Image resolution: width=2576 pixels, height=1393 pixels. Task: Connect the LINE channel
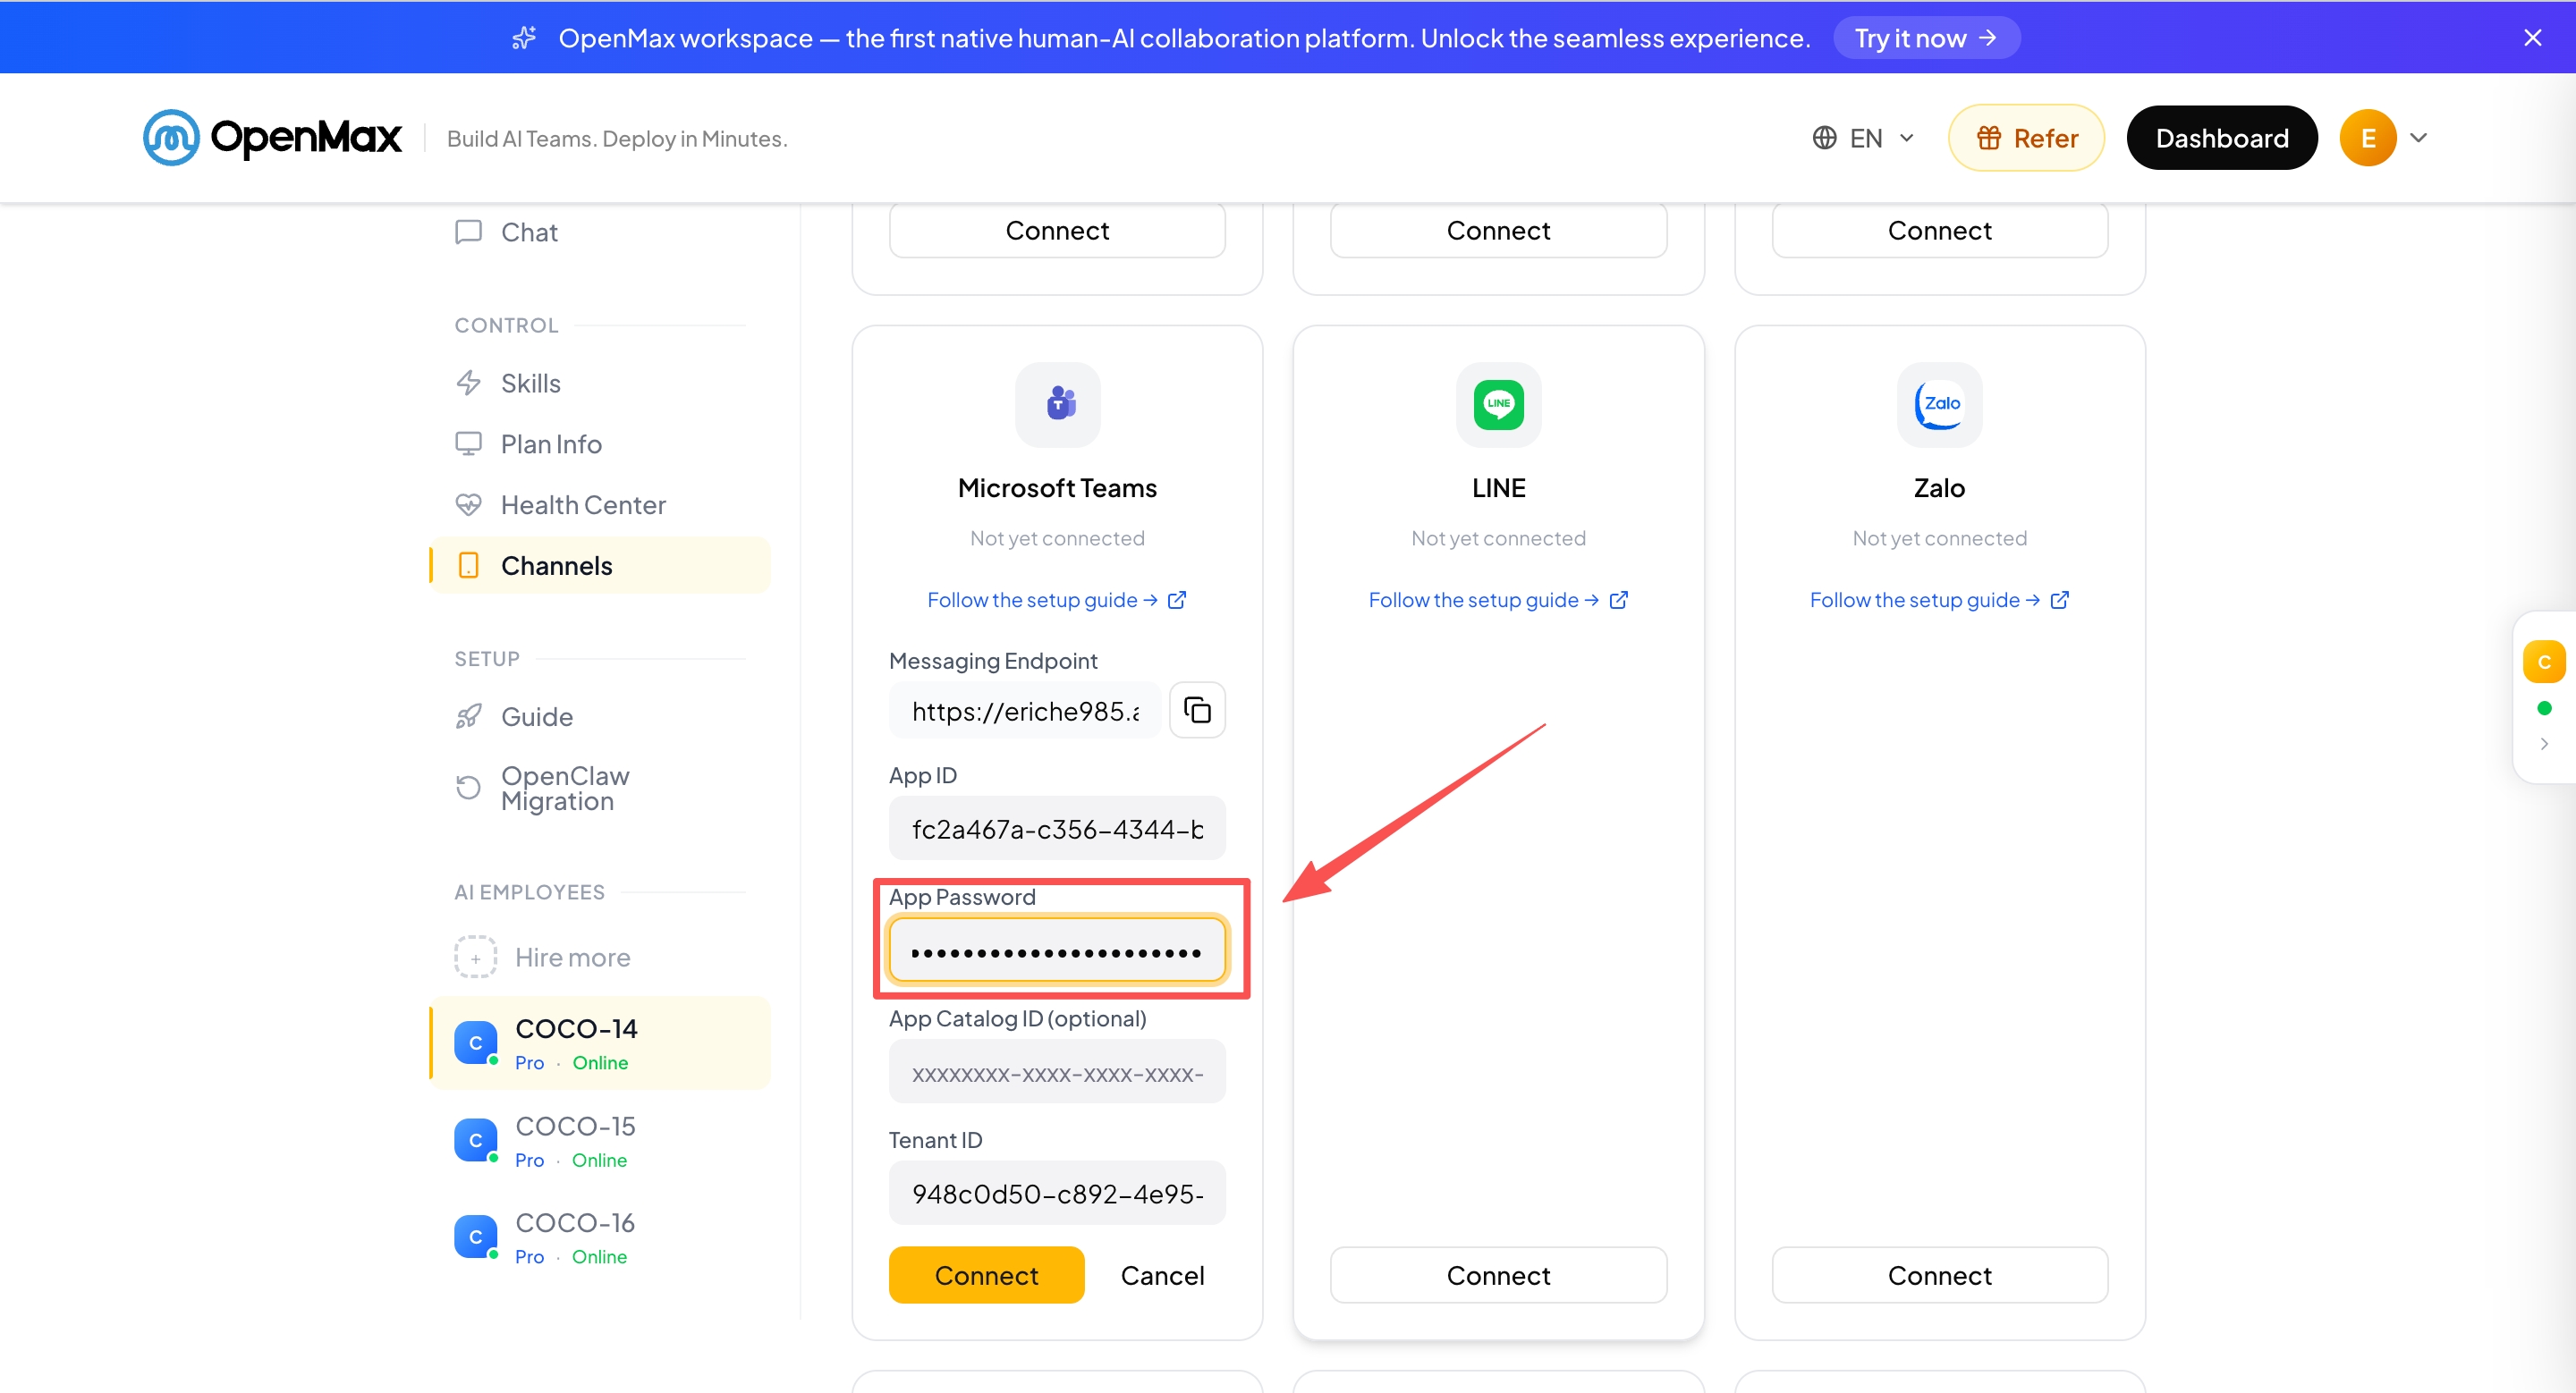(1498, 1276)
